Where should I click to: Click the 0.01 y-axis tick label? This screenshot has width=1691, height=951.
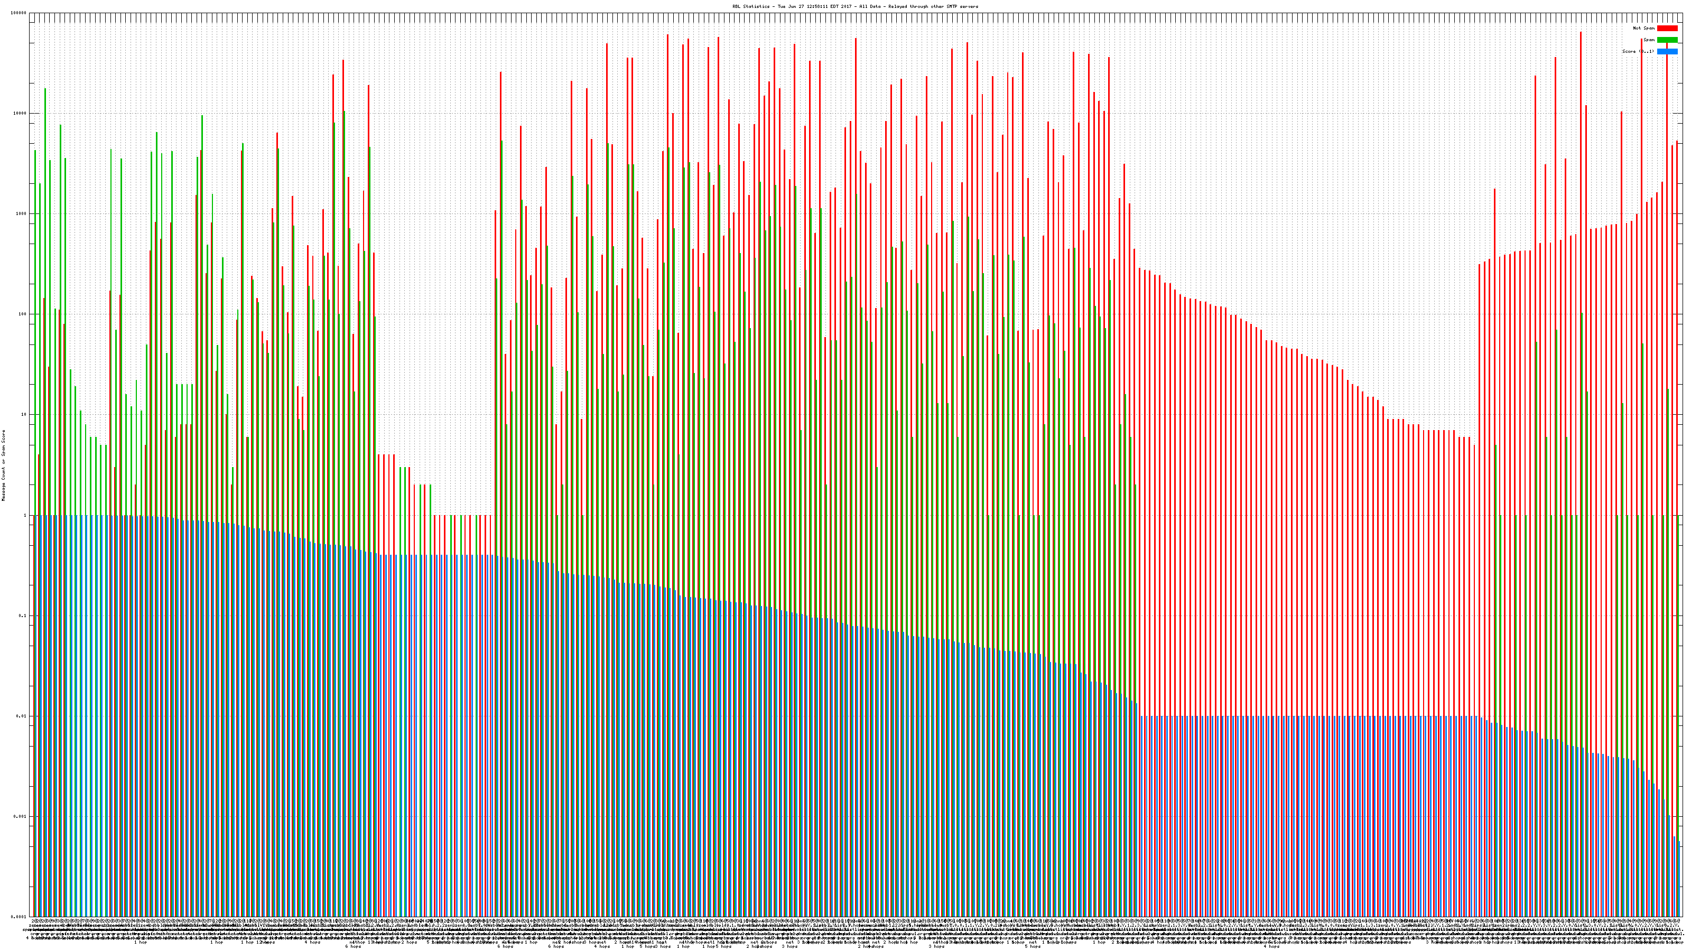click(x=22, y=716)
